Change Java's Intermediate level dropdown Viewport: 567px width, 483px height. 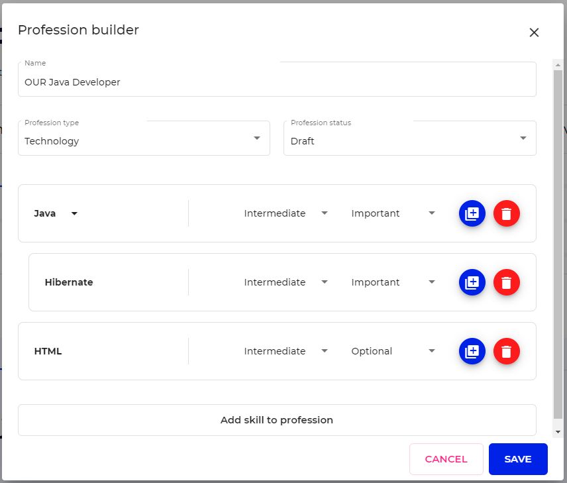[x=285, y=213]
